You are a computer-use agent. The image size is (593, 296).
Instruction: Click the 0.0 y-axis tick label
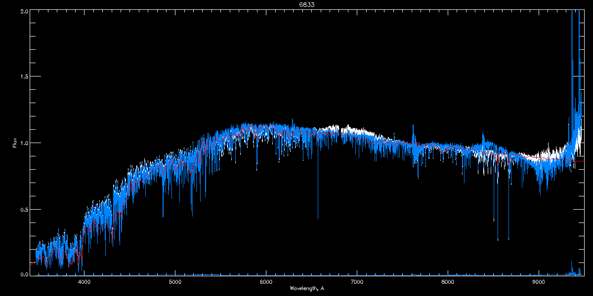[24, 275]
